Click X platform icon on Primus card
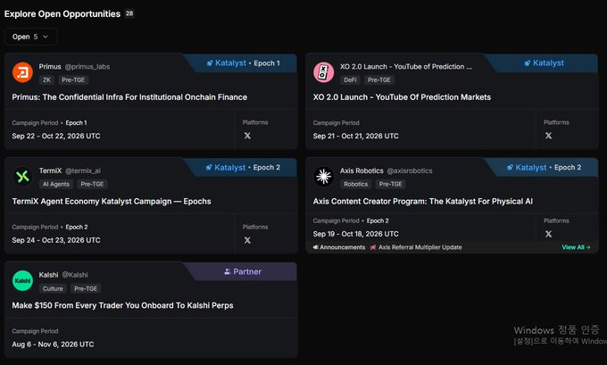The width and height of the screenshot is (607, 365). tap(247, 136)
